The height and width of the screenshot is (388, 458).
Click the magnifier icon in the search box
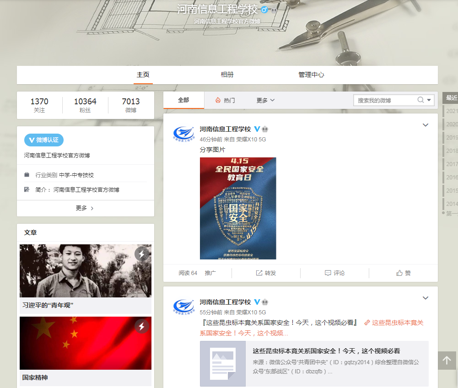[420, 100]
